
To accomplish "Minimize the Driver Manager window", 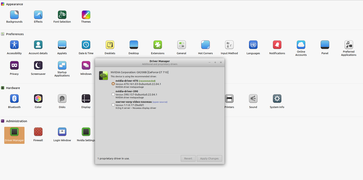I will [x=210, y=62].
